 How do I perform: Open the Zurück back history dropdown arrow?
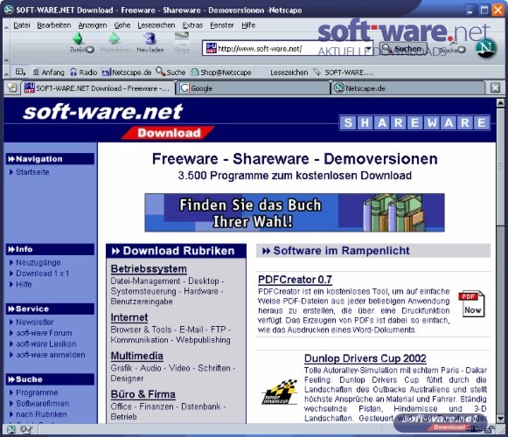90,50
